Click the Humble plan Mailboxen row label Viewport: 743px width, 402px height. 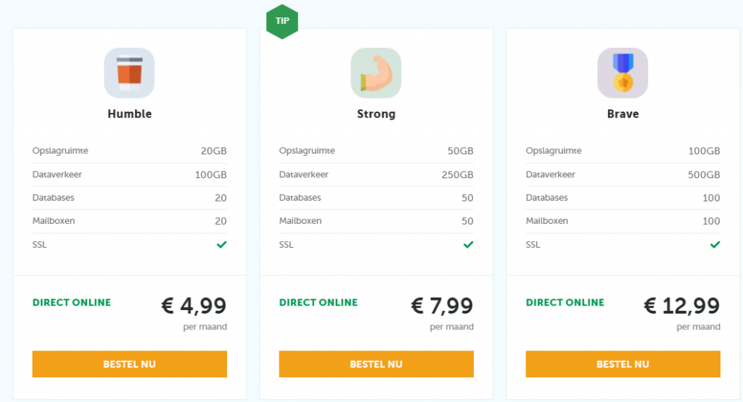pos(54,221)
